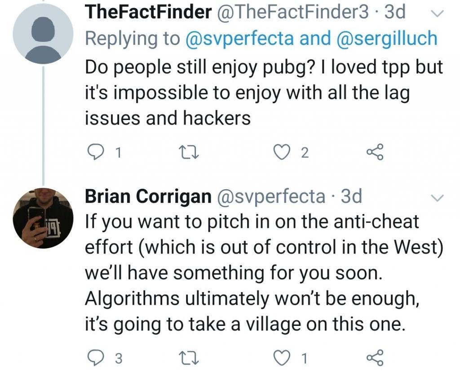Open @sergilluch mention link
460x378 pixels.
(x=386, y=38)
